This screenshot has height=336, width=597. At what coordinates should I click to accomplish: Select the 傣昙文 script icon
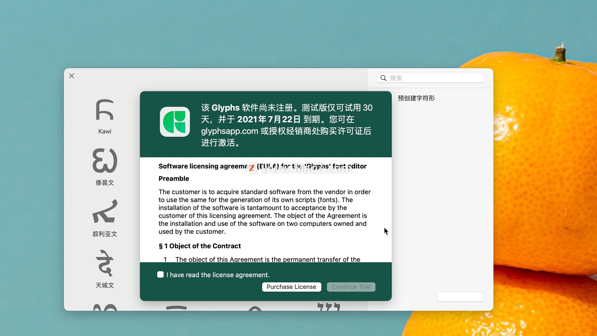click(x=105, y=161)
